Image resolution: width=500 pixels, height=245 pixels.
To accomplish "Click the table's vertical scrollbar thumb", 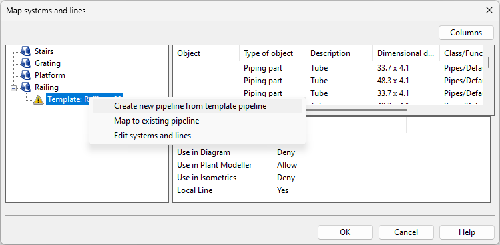I will [489, 62].
